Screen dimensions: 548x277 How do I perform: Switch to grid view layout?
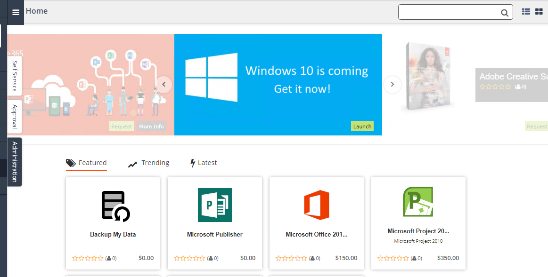pyautogui.click(x=539, y=12)
